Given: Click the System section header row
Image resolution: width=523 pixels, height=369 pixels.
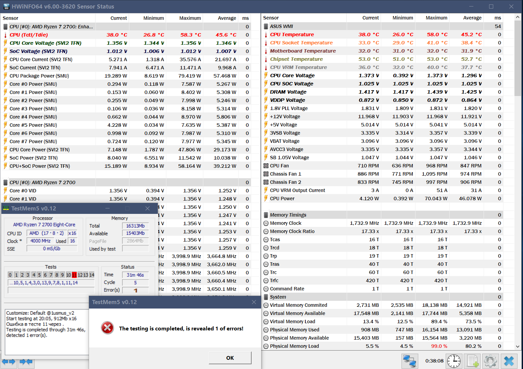Looking at the screenshot, I should pos(383,297).
